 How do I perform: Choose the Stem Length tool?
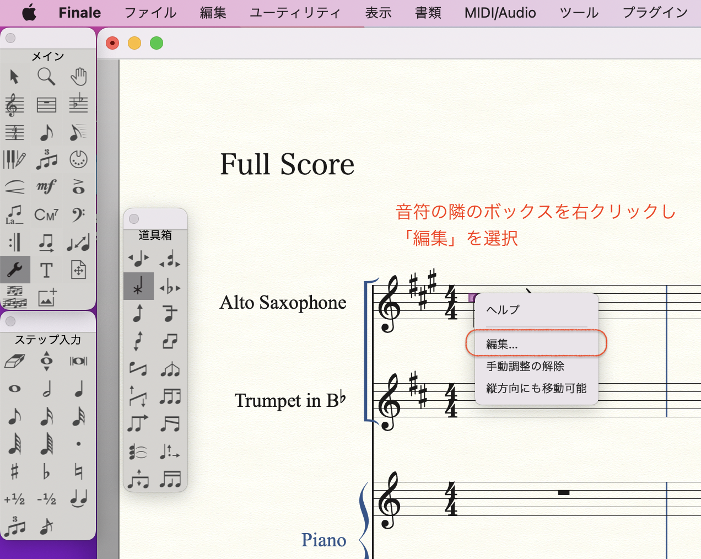(x=138, y=314)
